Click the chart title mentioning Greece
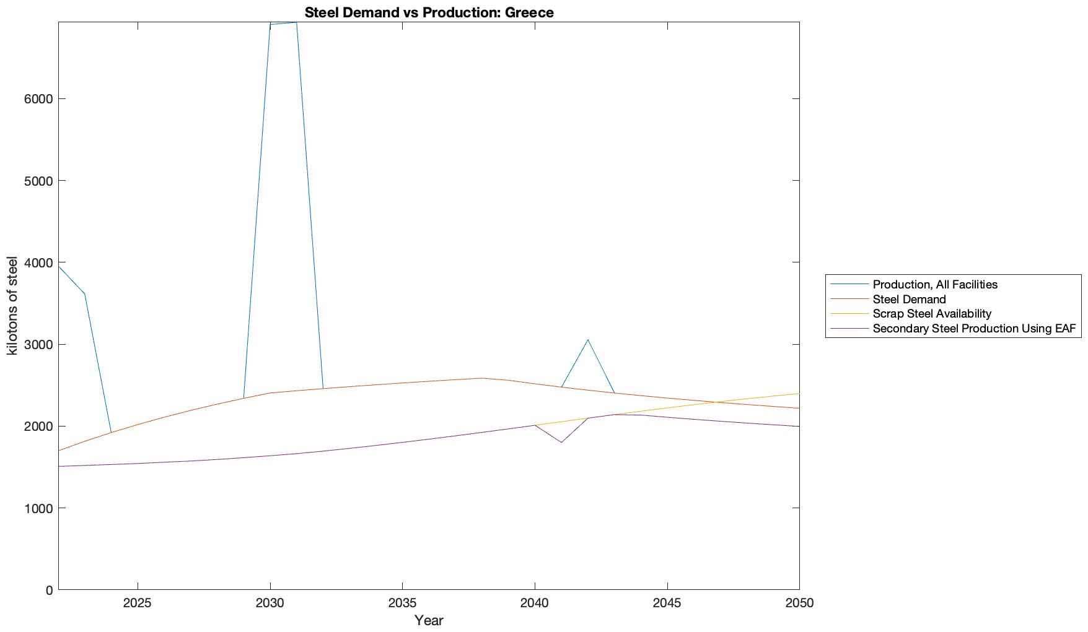The image size is (1088, 632). [429, 12]
